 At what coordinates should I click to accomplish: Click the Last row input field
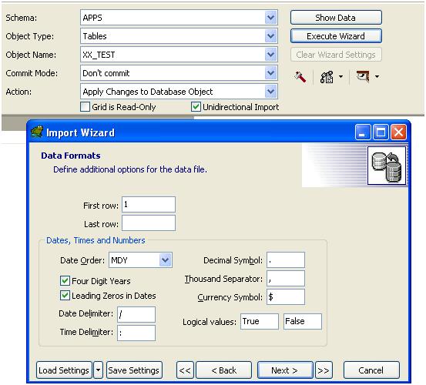click(149, 223)
